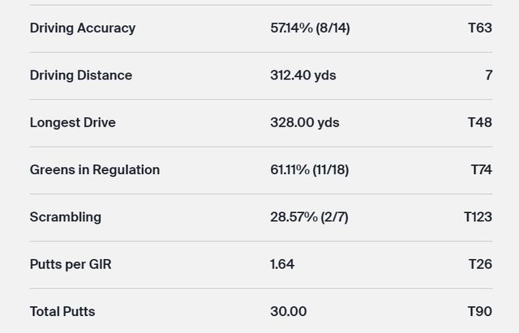
Task: Select the 312.40 yds distance value
Action: point(302,75)
